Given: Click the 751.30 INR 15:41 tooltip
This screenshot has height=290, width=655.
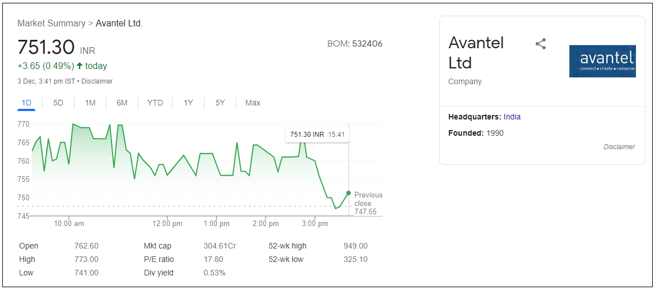Looking at the screenshot, I should tap(318, 135).
